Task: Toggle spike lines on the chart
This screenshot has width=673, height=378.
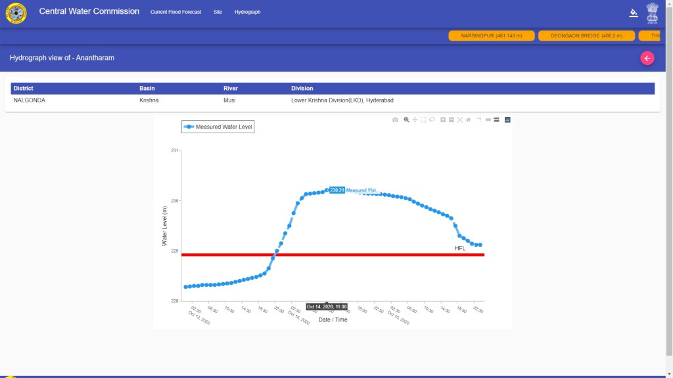Action: (x=479, y=120)
